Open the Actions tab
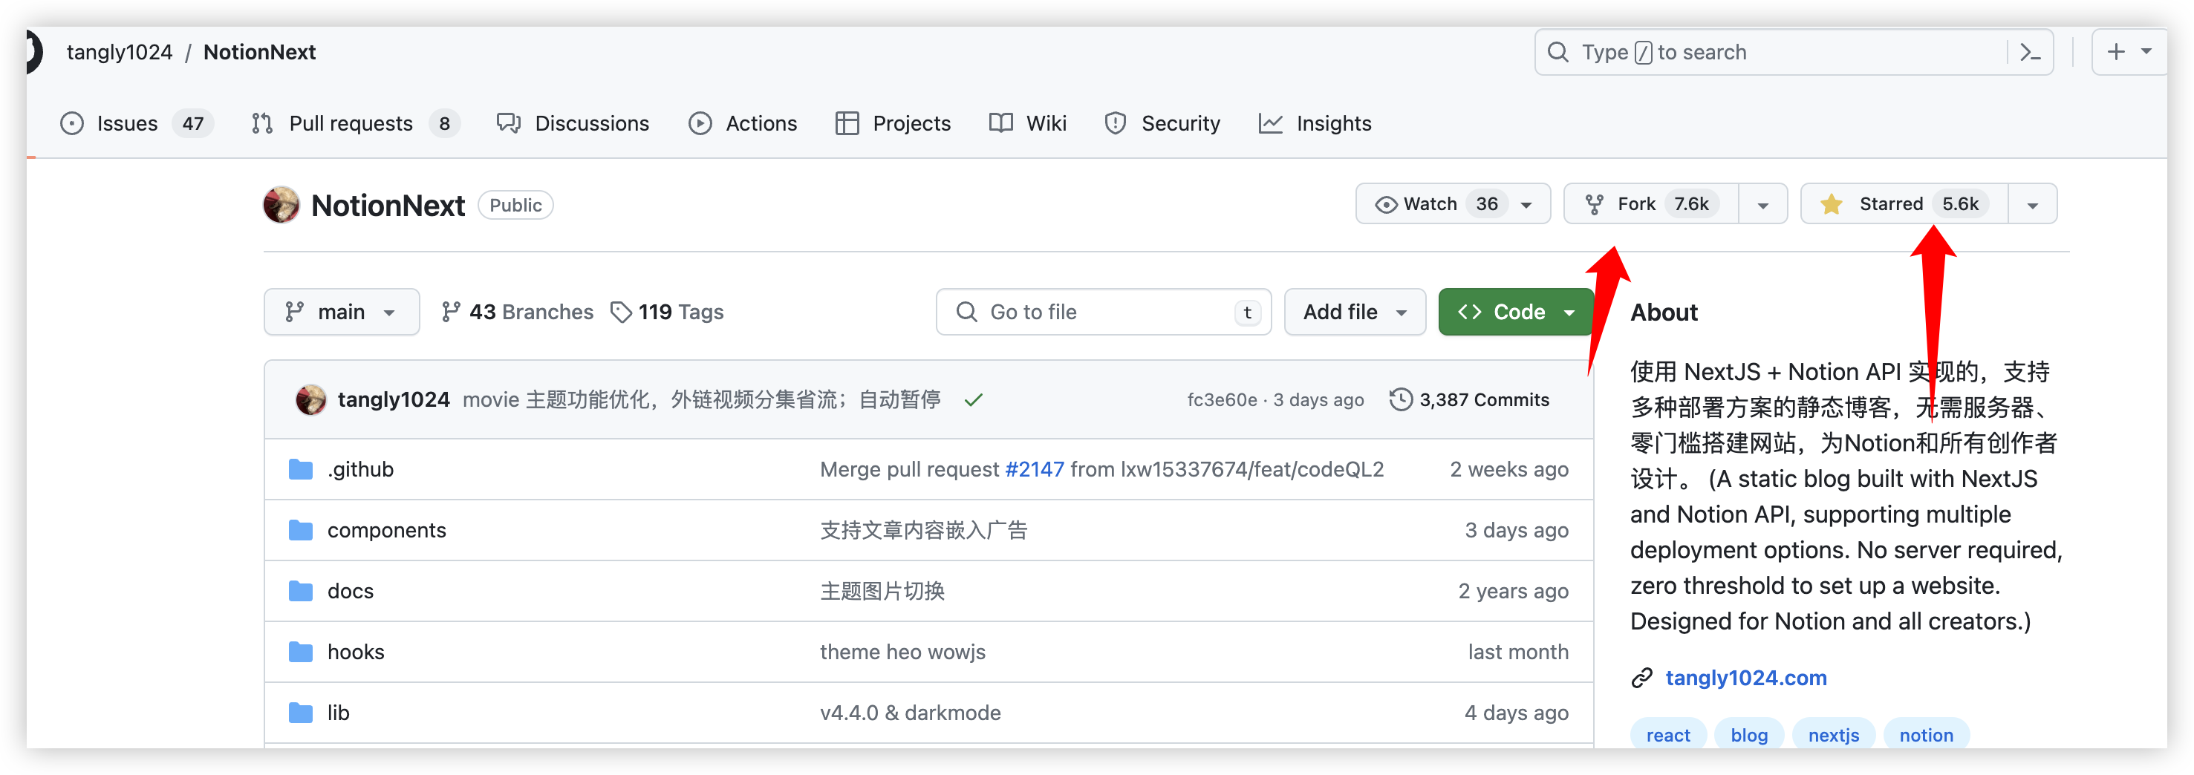The height and width of the screenshot is (775, 2194). 743,123
